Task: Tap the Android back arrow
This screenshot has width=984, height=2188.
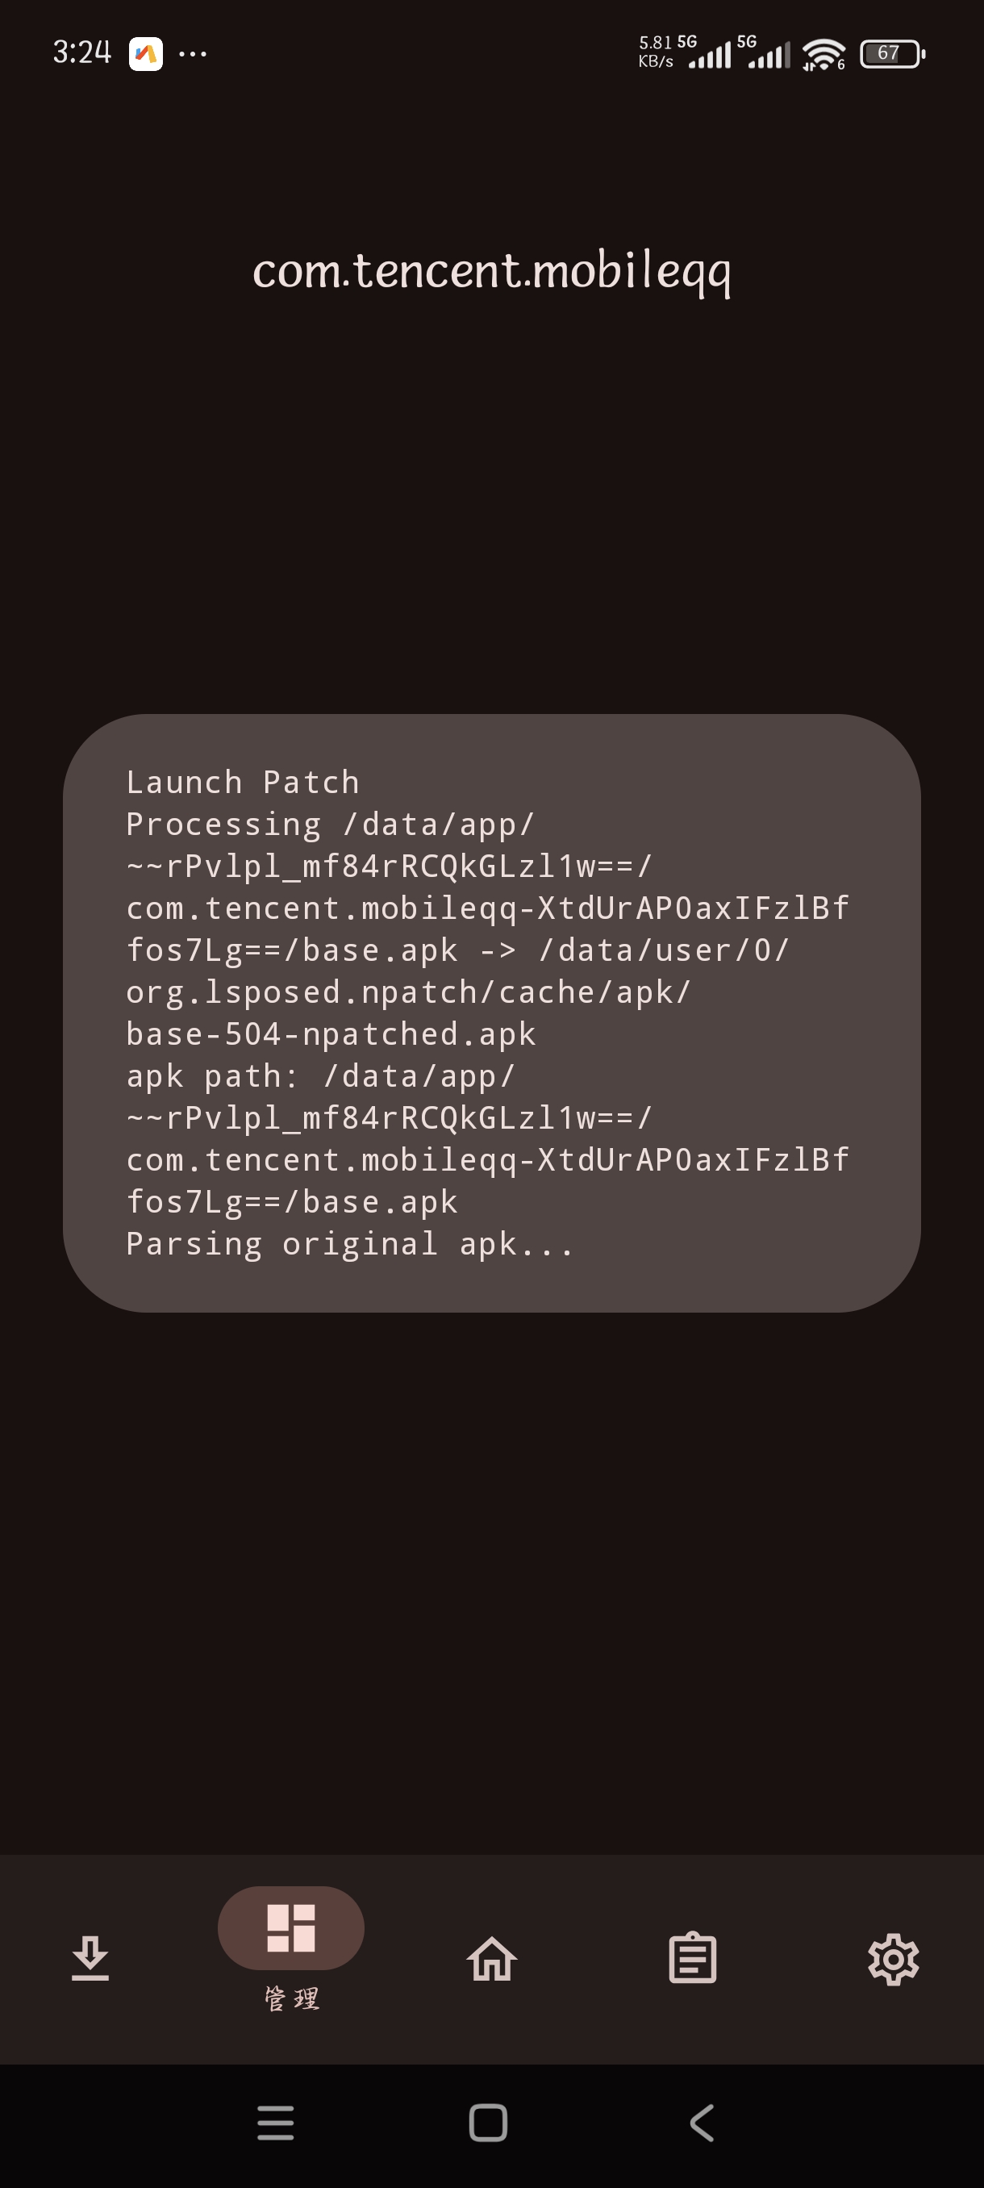Action: pyautogui.click(x=701, y=2123)
